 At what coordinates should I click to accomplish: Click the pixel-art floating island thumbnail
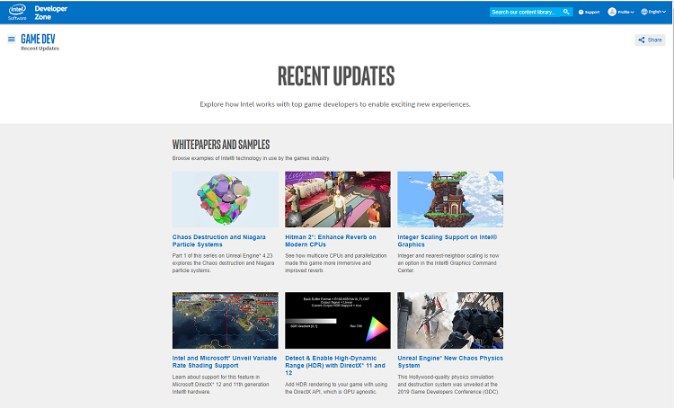pos(450,200)
